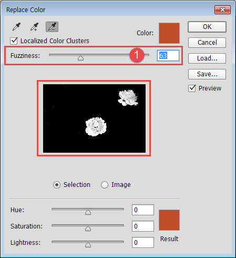The image size is (236, 258).
Task: Click the Hue value field
Action: point(143,210)
